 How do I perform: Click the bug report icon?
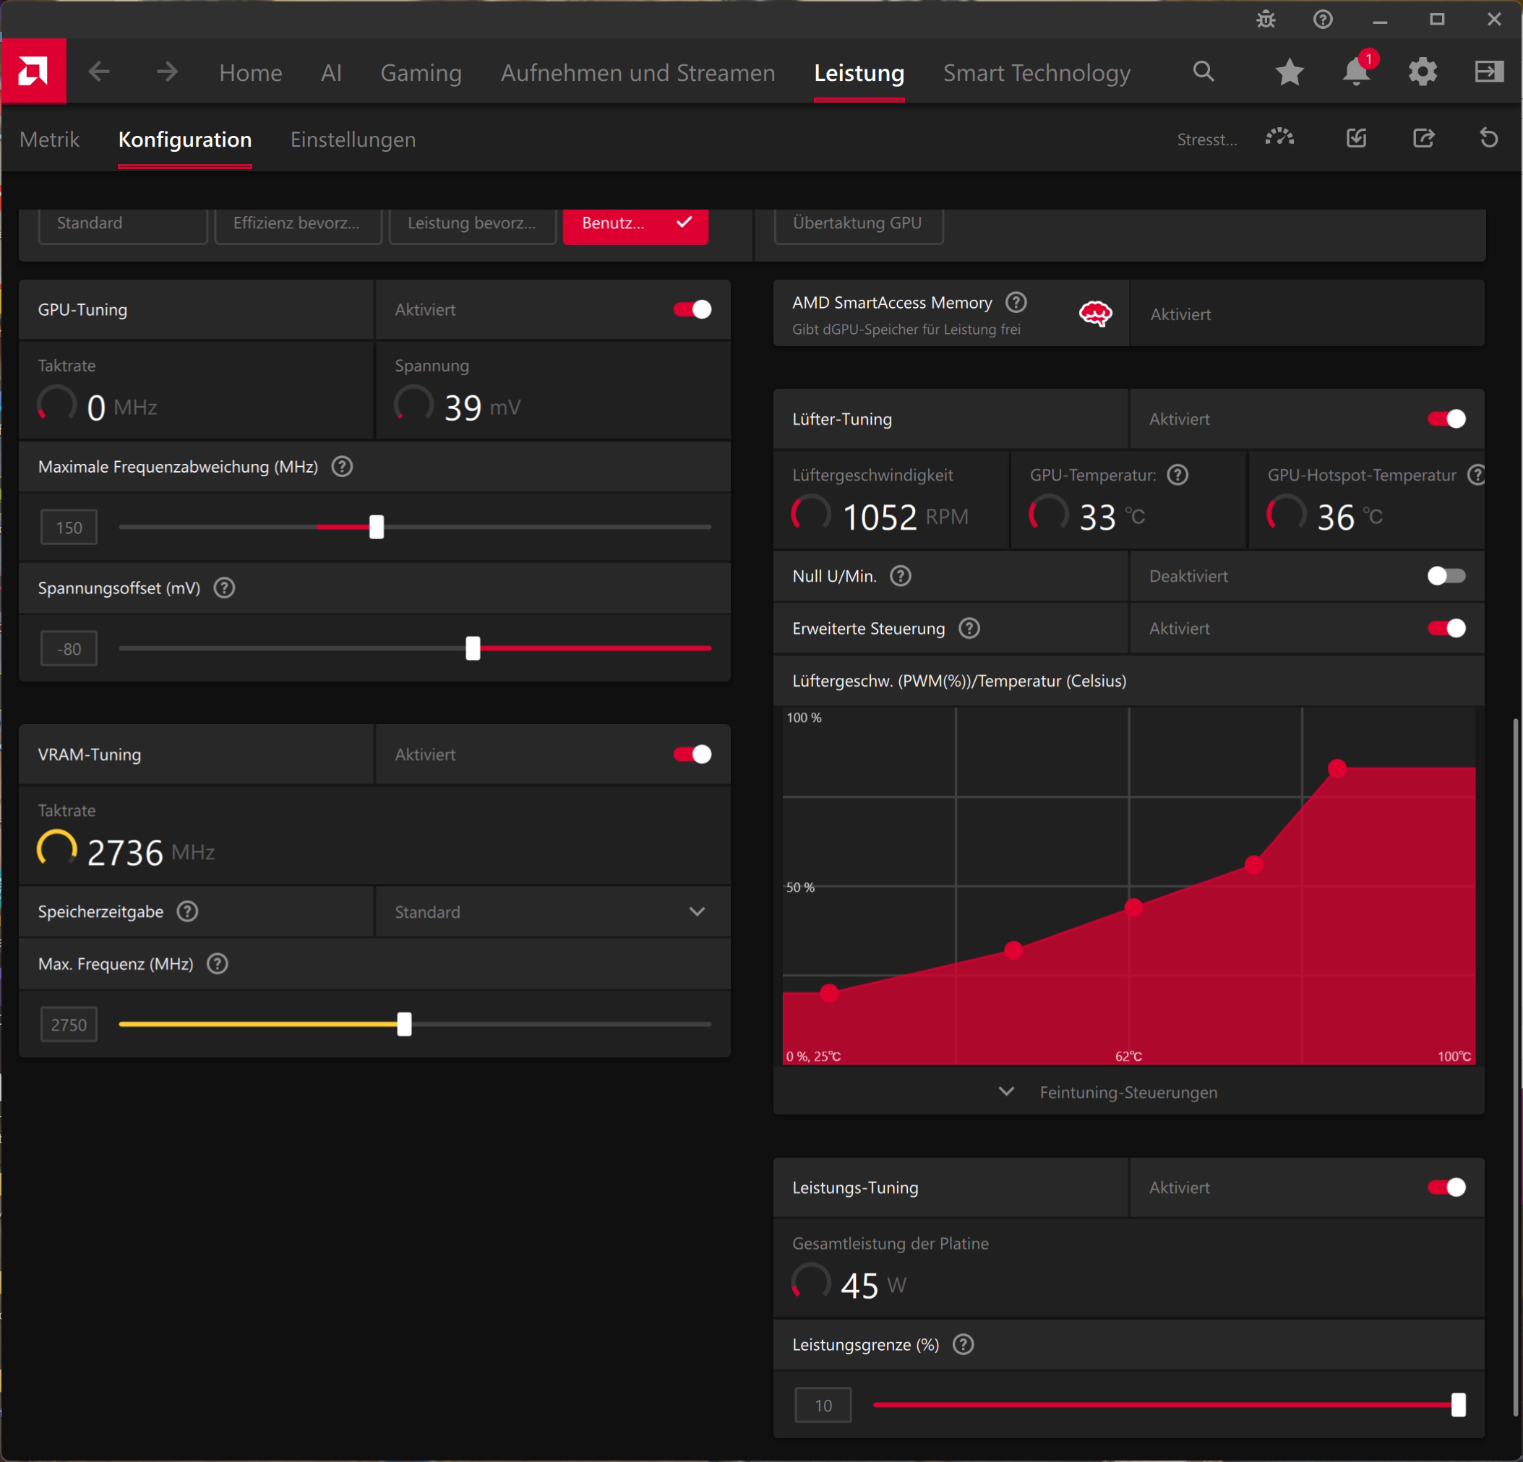tap(1266, 20)
